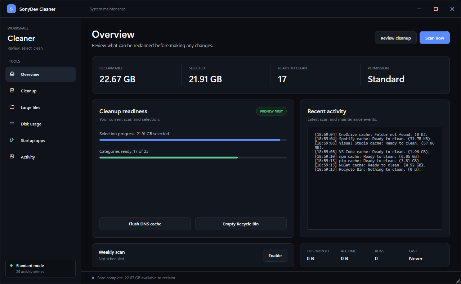Click the PREVIEW FIRST badge
This screenshot has height=284, width=461.
click(272, 111)
